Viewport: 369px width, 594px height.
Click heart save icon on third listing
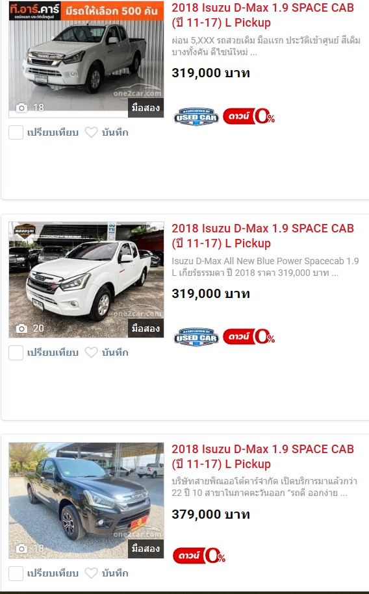(91, 573)
